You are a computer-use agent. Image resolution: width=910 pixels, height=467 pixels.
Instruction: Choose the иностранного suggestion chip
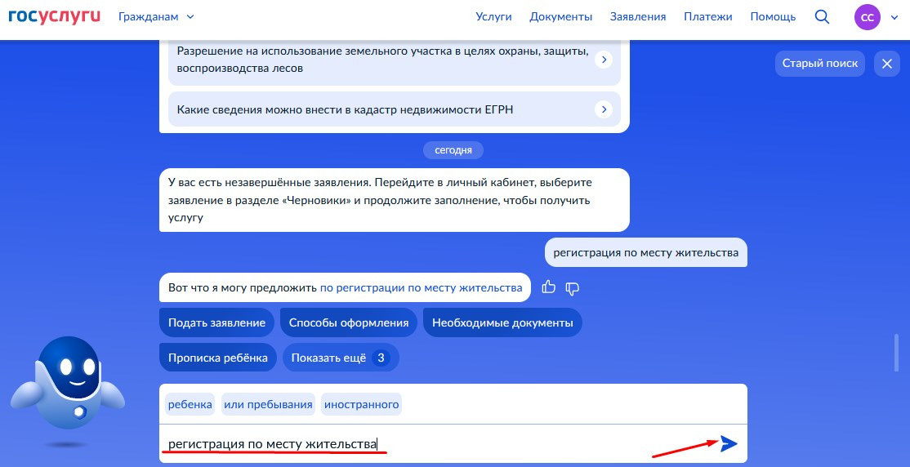[x=362, y=404]
